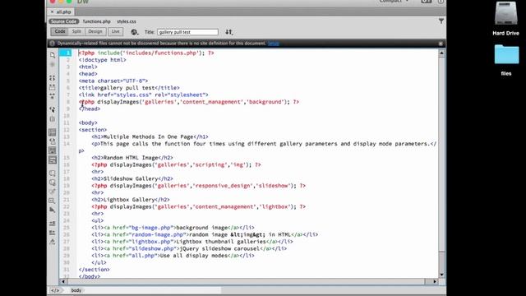Filter related files with funnel icon
The height and width of the screenshot is (296, 526).
[441, 21]
